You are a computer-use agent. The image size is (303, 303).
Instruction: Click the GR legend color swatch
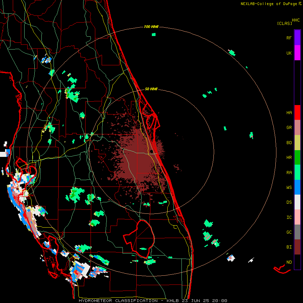point(297,127)
